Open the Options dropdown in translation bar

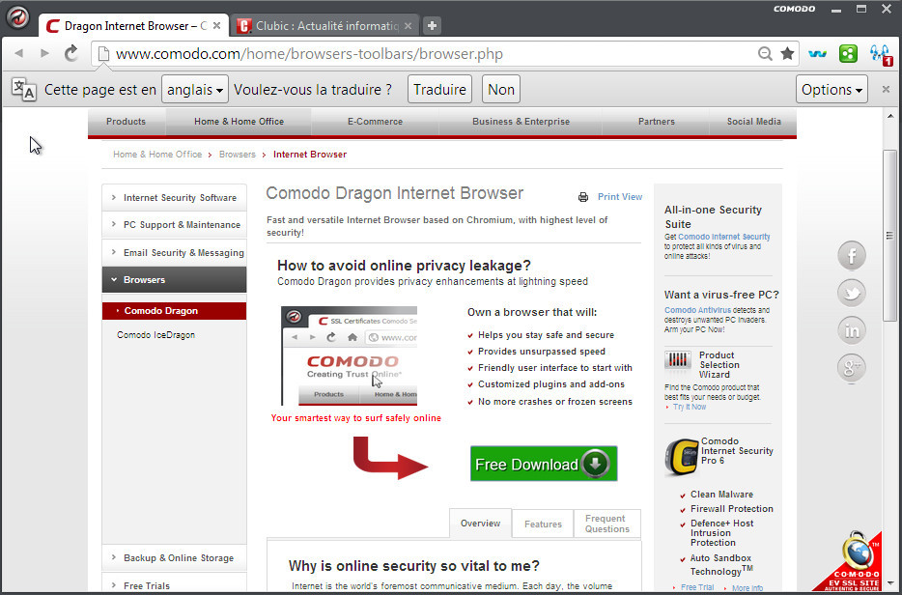tap(832, 89)
